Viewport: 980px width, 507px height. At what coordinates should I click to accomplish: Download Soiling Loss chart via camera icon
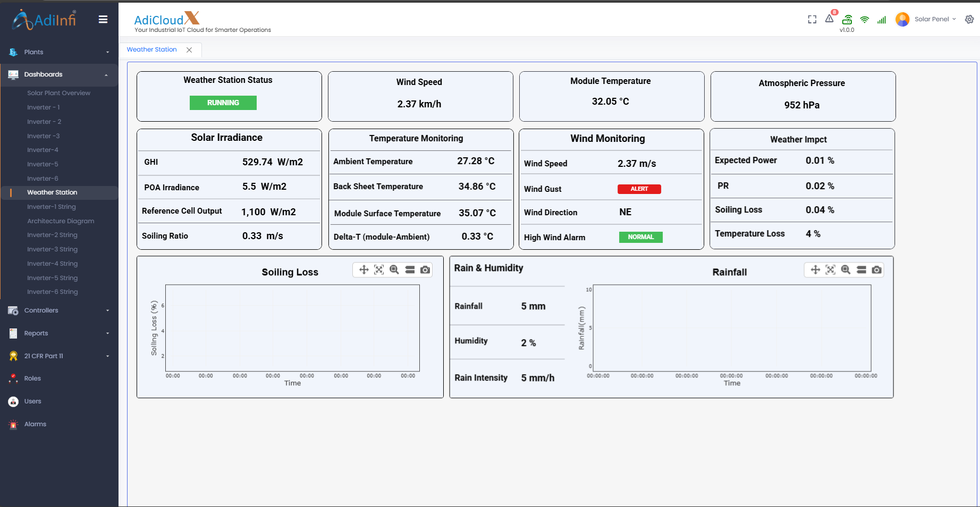pyautogui.click(x=425, y=270)
